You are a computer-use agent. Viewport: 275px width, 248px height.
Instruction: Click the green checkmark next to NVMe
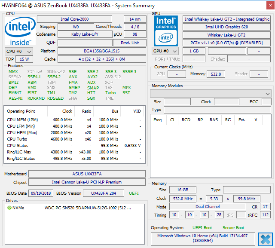9,208
